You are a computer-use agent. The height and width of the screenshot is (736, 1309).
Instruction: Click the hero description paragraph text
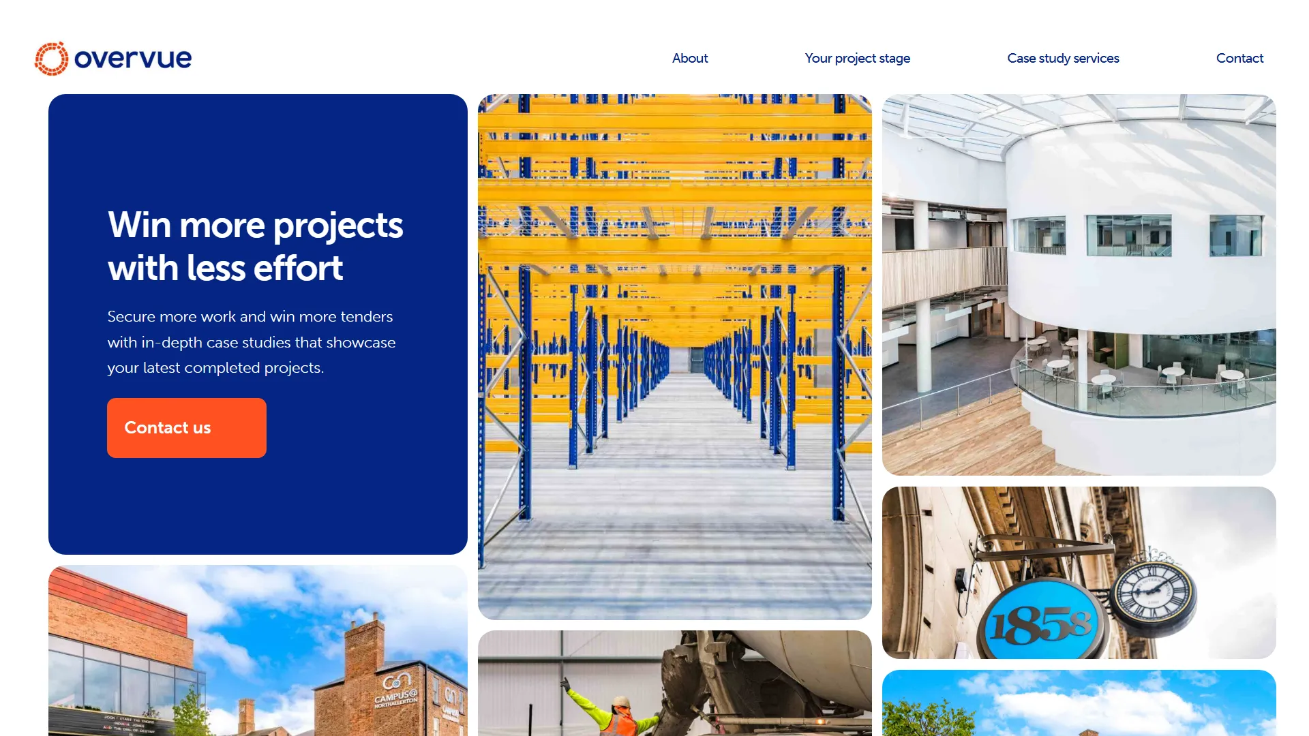(252, 342)
